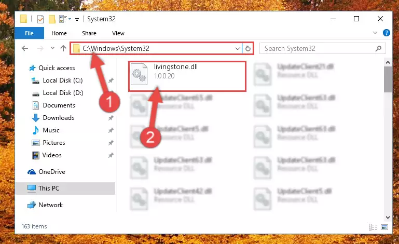Click the pin icon next to Local Disk (C:)
Viewport: 399px width, 244px height.
coord(111,80)
